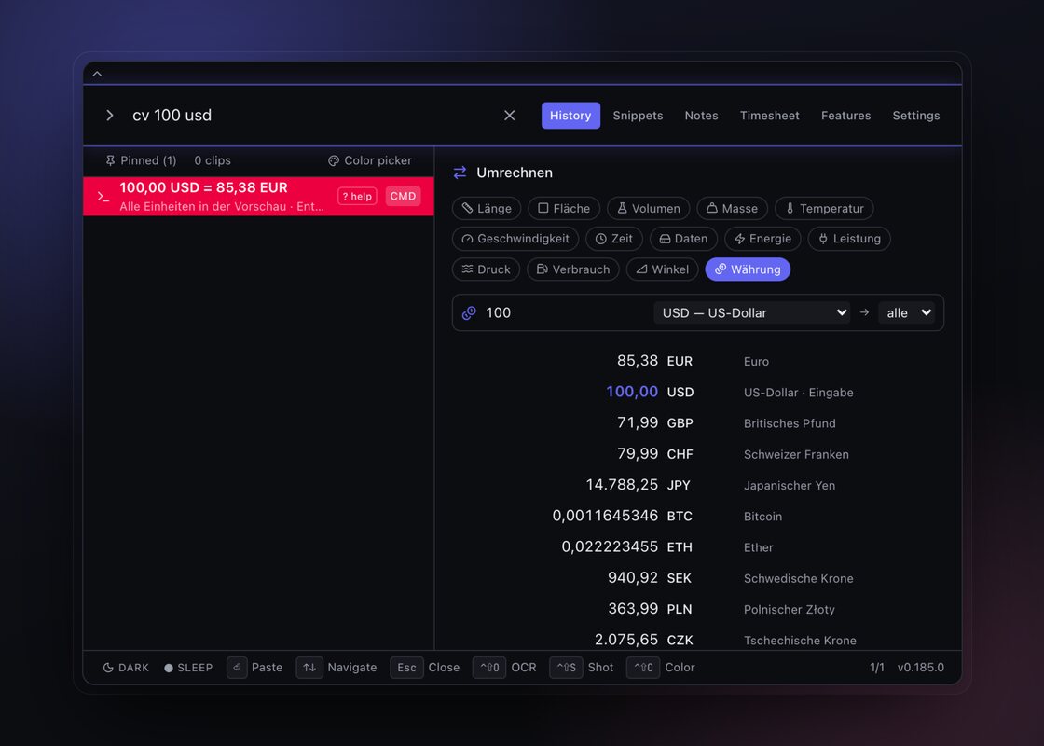Show the Features tab

(845, 116)
